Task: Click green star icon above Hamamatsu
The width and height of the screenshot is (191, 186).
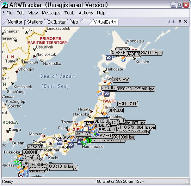Action: pyautogui.click(x=90, y=140)
